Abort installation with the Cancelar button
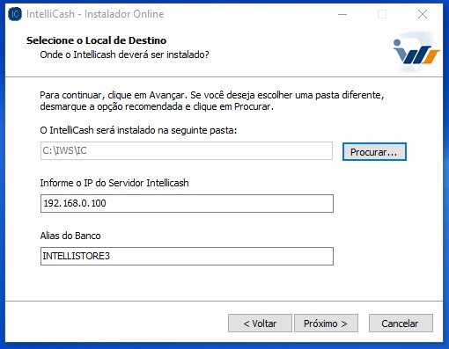This screenshot has width=449, height=349. pos(401,324)
